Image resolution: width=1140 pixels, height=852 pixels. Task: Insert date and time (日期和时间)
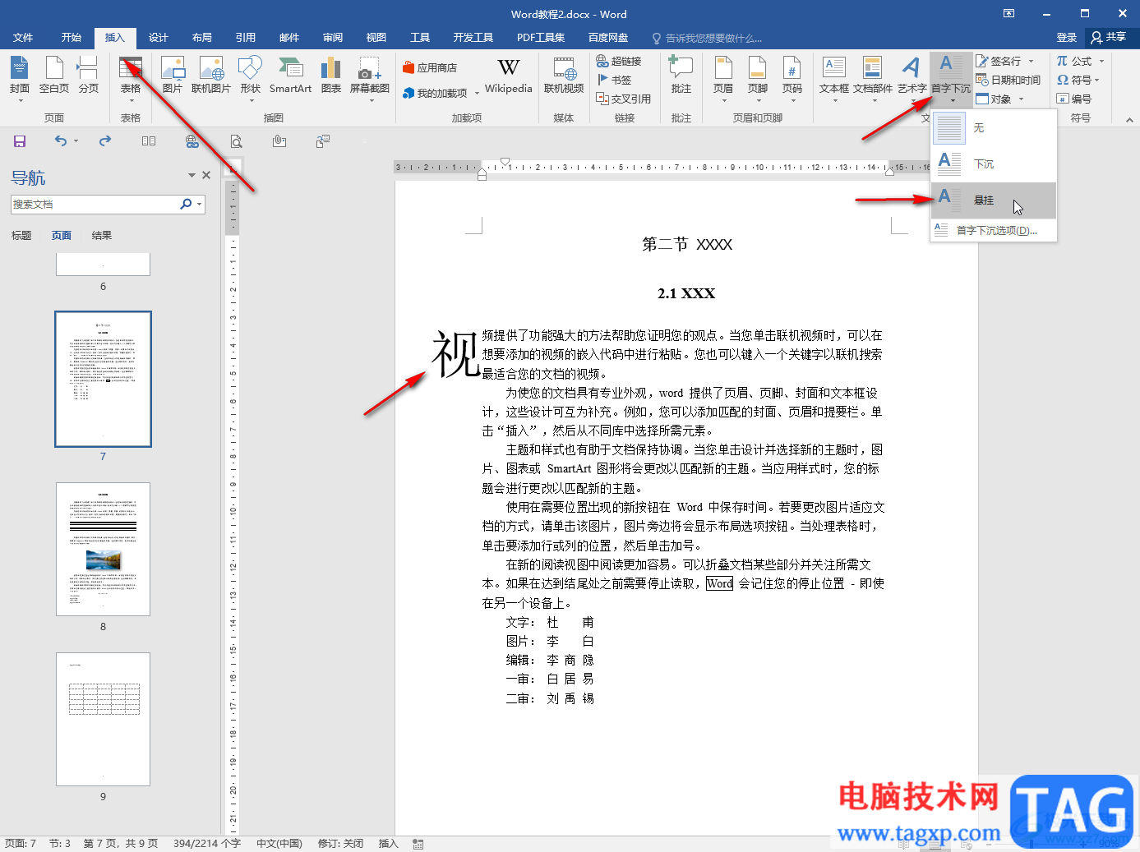tap(1008, 80)
